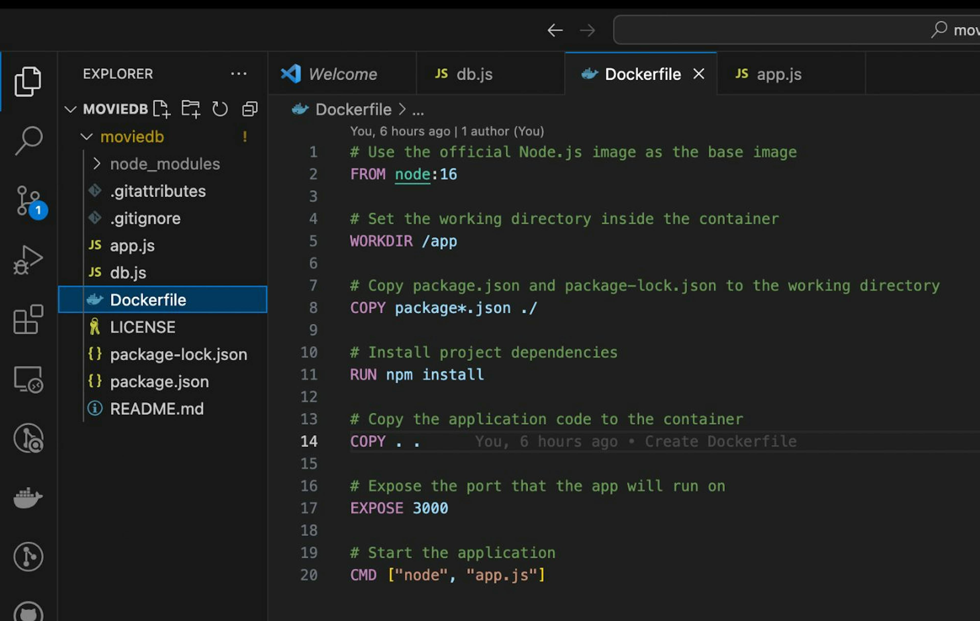Expand the node_modules folder
The width and height of the screenshot is (980, 621).
tap(96, 164)
